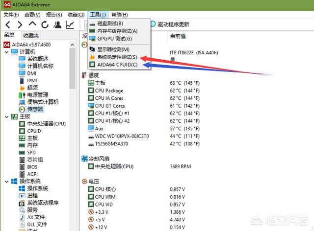Choose 显示器检测(M) menu entry
314x231 pixels.
(x=119, y=49)
